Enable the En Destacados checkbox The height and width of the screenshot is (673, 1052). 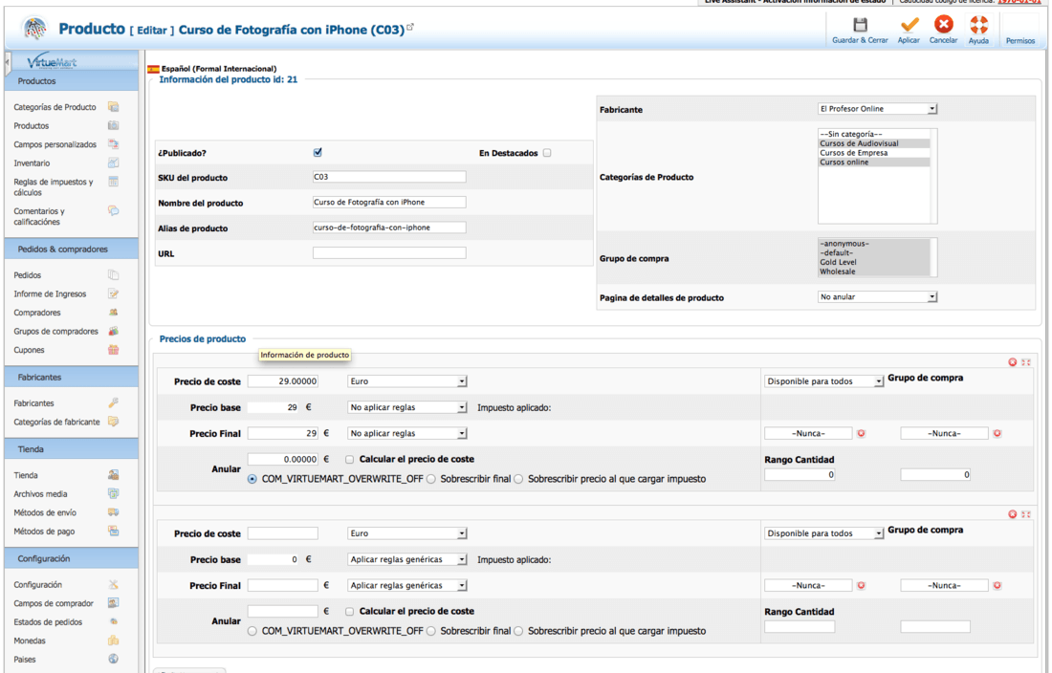[547, 153]
